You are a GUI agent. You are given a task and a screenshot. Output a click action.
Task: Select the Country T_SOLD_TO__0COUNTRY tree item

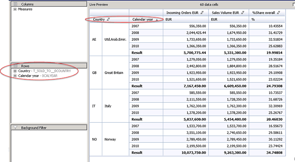(43, 71)
